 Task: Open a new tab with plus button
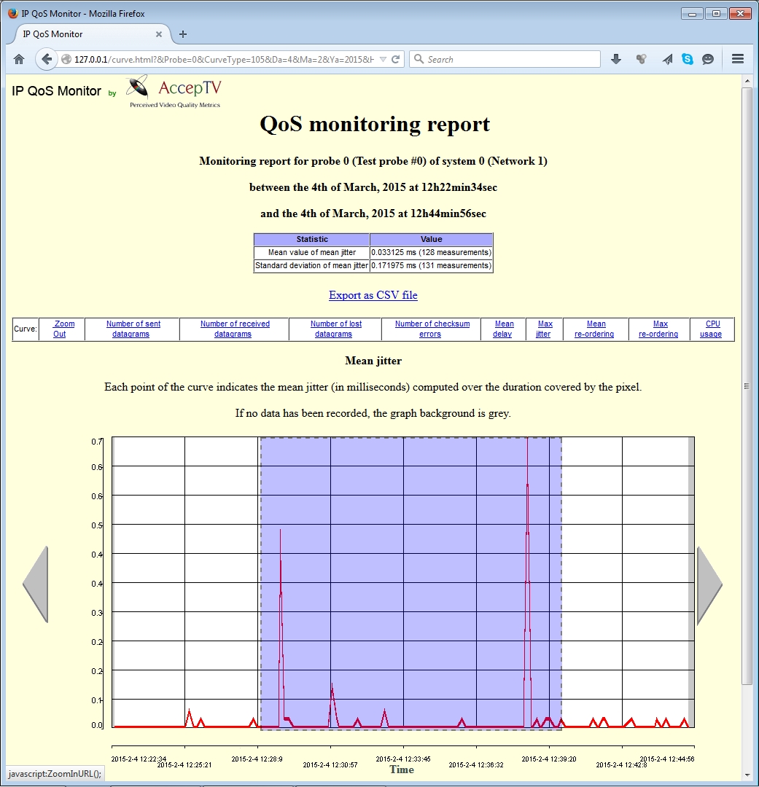[x=183, y=34]
